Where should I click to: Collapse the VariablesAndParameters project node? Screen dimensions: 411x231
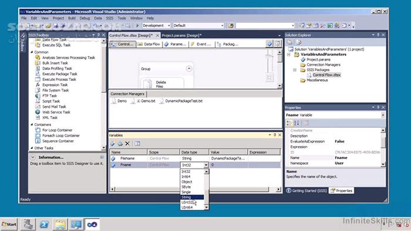(x=289, y=55)
